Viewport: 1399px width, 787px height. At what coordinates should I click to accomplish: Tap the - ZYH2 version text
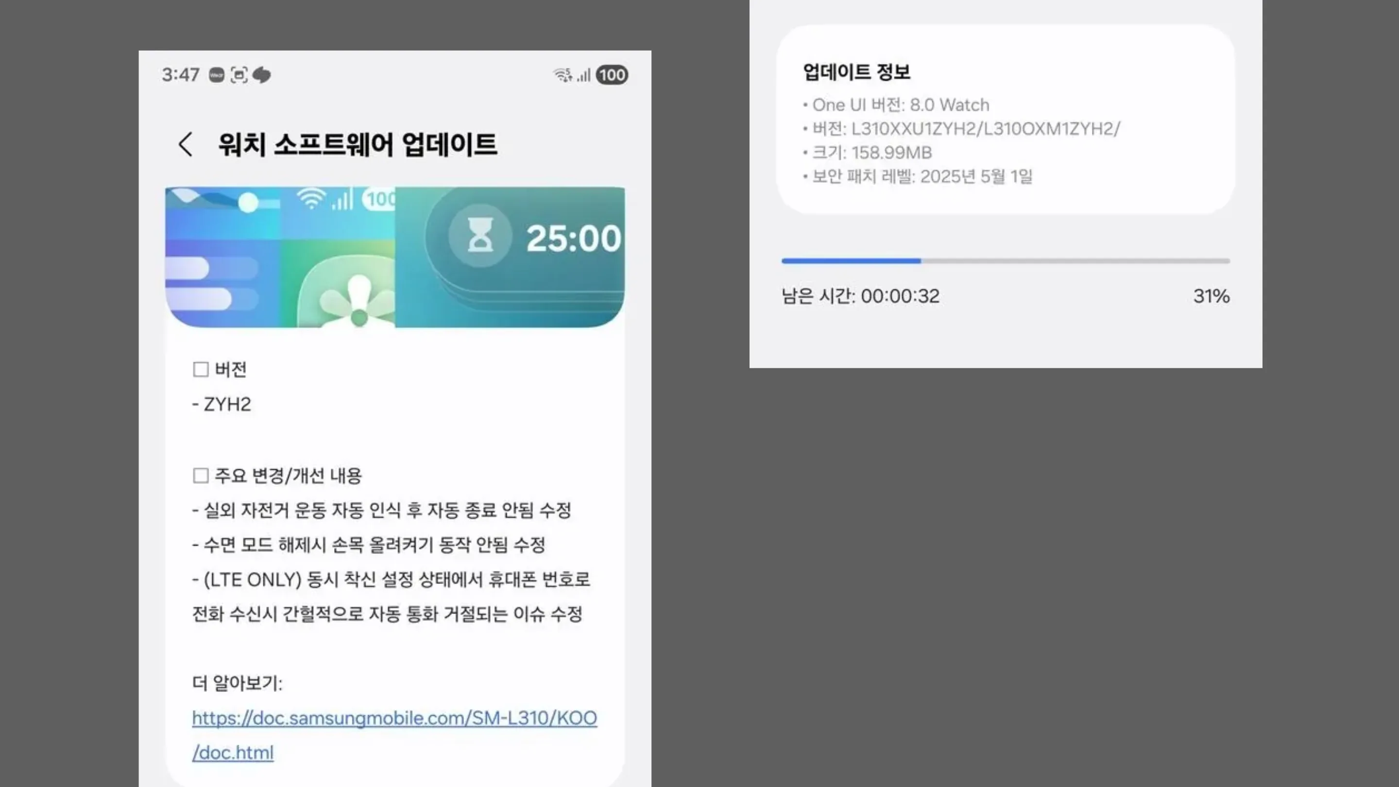point(222,404)
